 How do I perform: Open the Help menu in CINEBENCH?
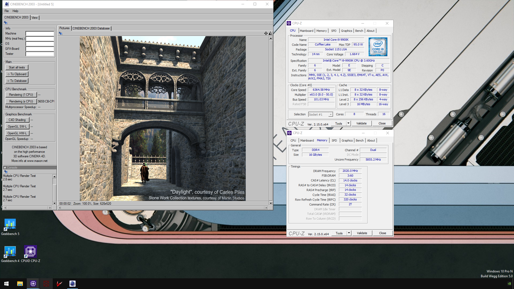coord(16,11)
